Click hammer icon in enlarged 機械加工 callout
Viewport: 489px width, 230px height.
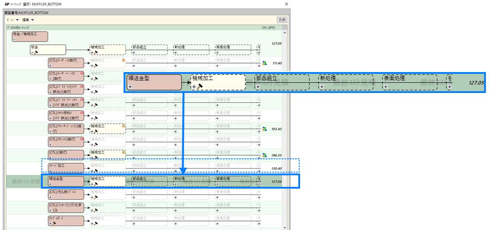pos(200,87)
